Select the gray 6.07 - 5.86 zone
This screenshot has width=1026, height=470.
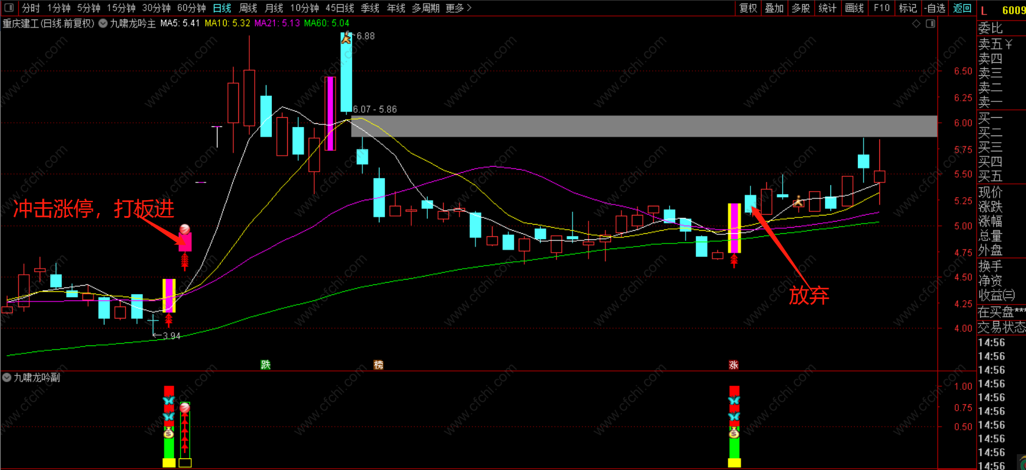pos(643,126)
